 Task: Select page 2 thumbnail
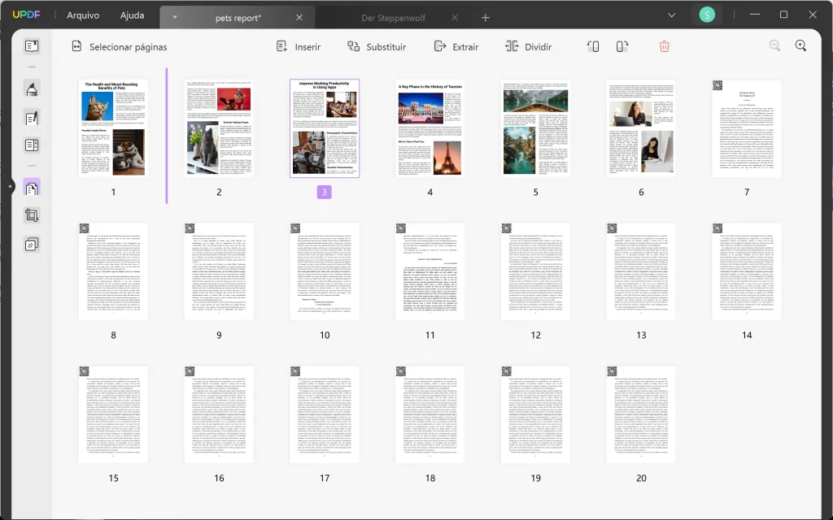(x=218, y=128)
